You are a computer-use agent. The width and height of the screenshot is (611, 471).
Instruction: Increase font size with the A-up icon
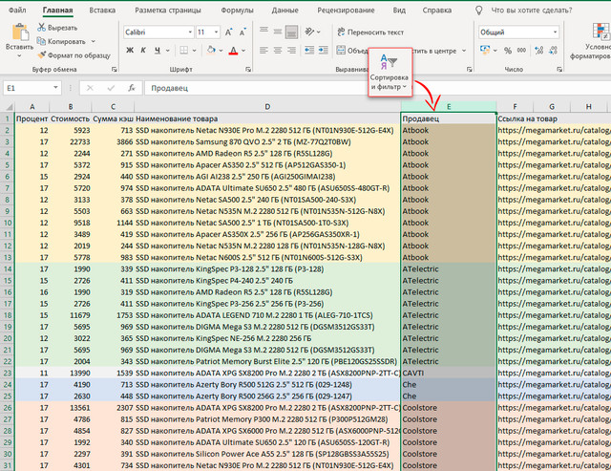pyautogui.click(x=229, y=32)
